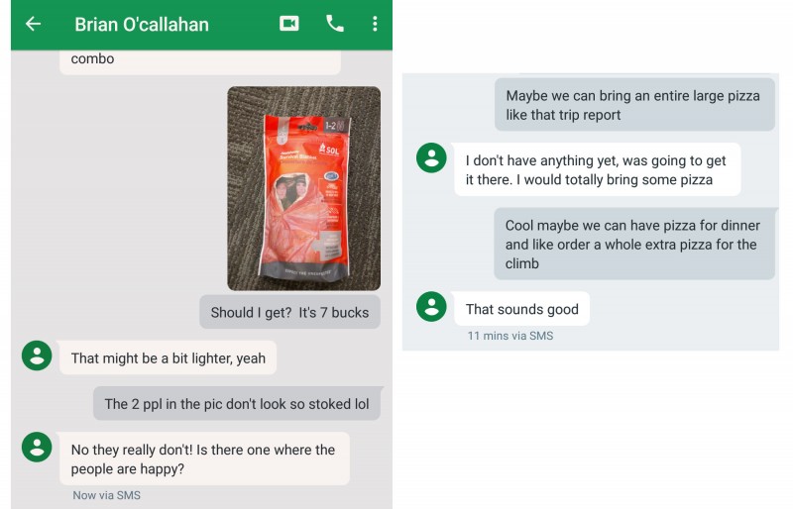Open the three-dot overflow menu
The width and height of the screenshot is (793, 509).
pos(375,24)
